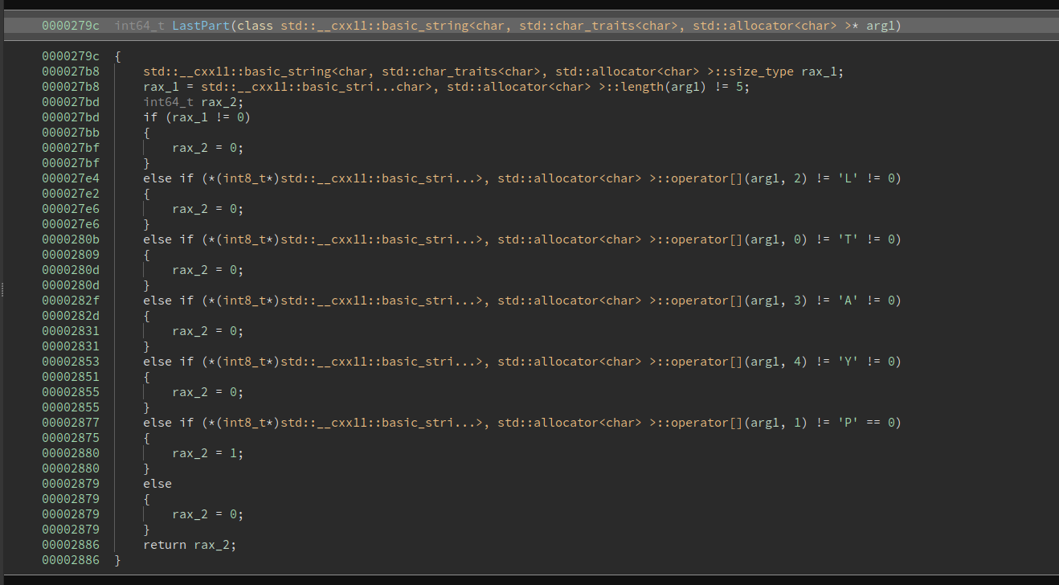1059x585 pixels.
Task: Select address 0000279c in the function header
Action: [x=71, y=26]
